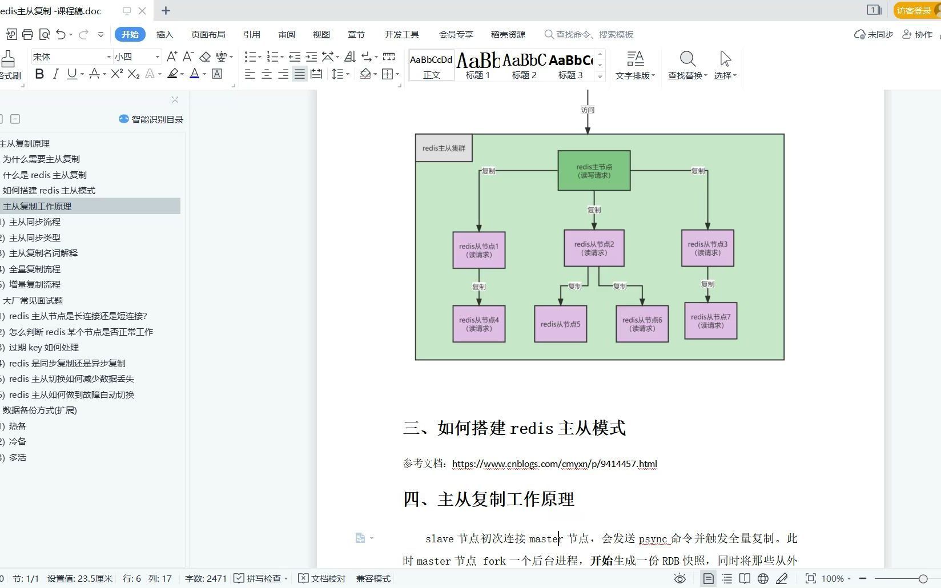Image resolution: width=941 pixels, height=588 pixels.
Task: Decrease paragraph indent
Action: point(295,57)
